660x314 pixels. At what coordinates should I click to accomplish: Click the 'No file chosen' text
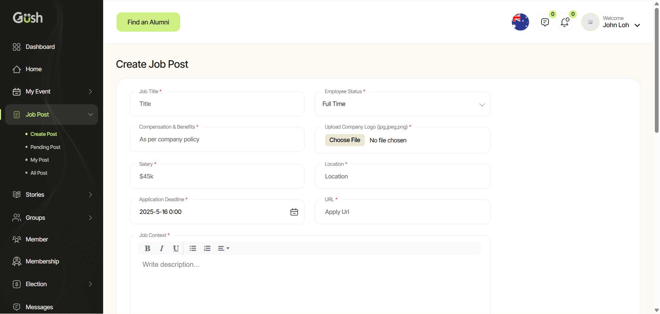pos(388,140)
